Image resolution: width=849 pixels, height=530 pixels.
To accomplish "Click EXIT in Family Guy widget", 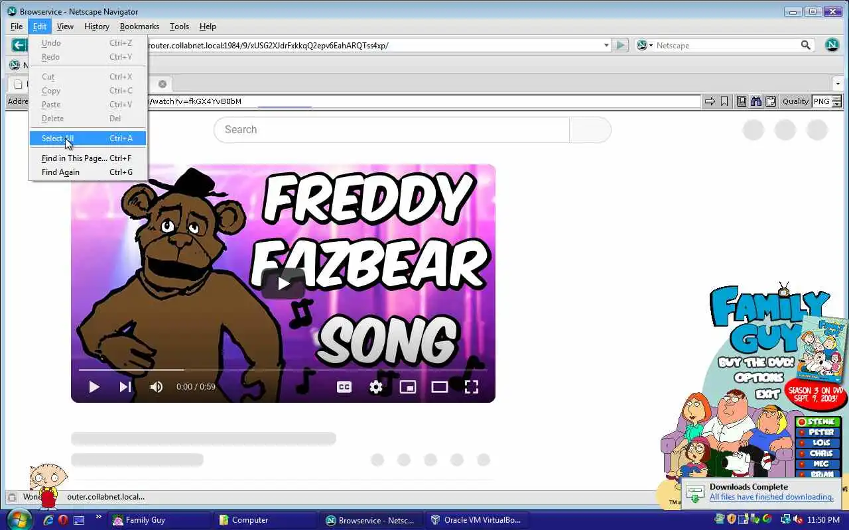I will (767, 394).
